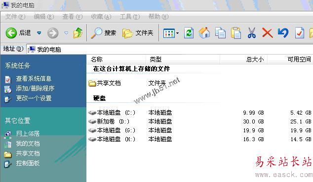313x182 pixels.
Task: Click the D: drive disk icon
Action: tap(92, 121)
